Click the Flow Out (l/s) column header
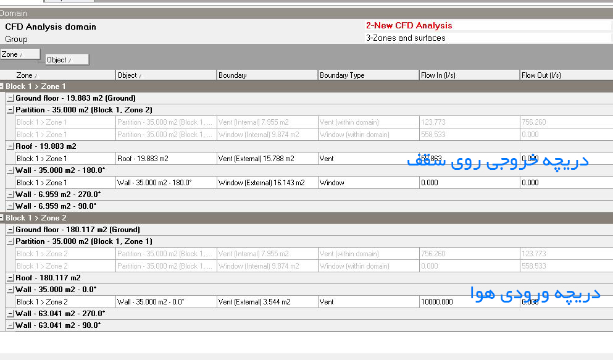 [567, 75]
